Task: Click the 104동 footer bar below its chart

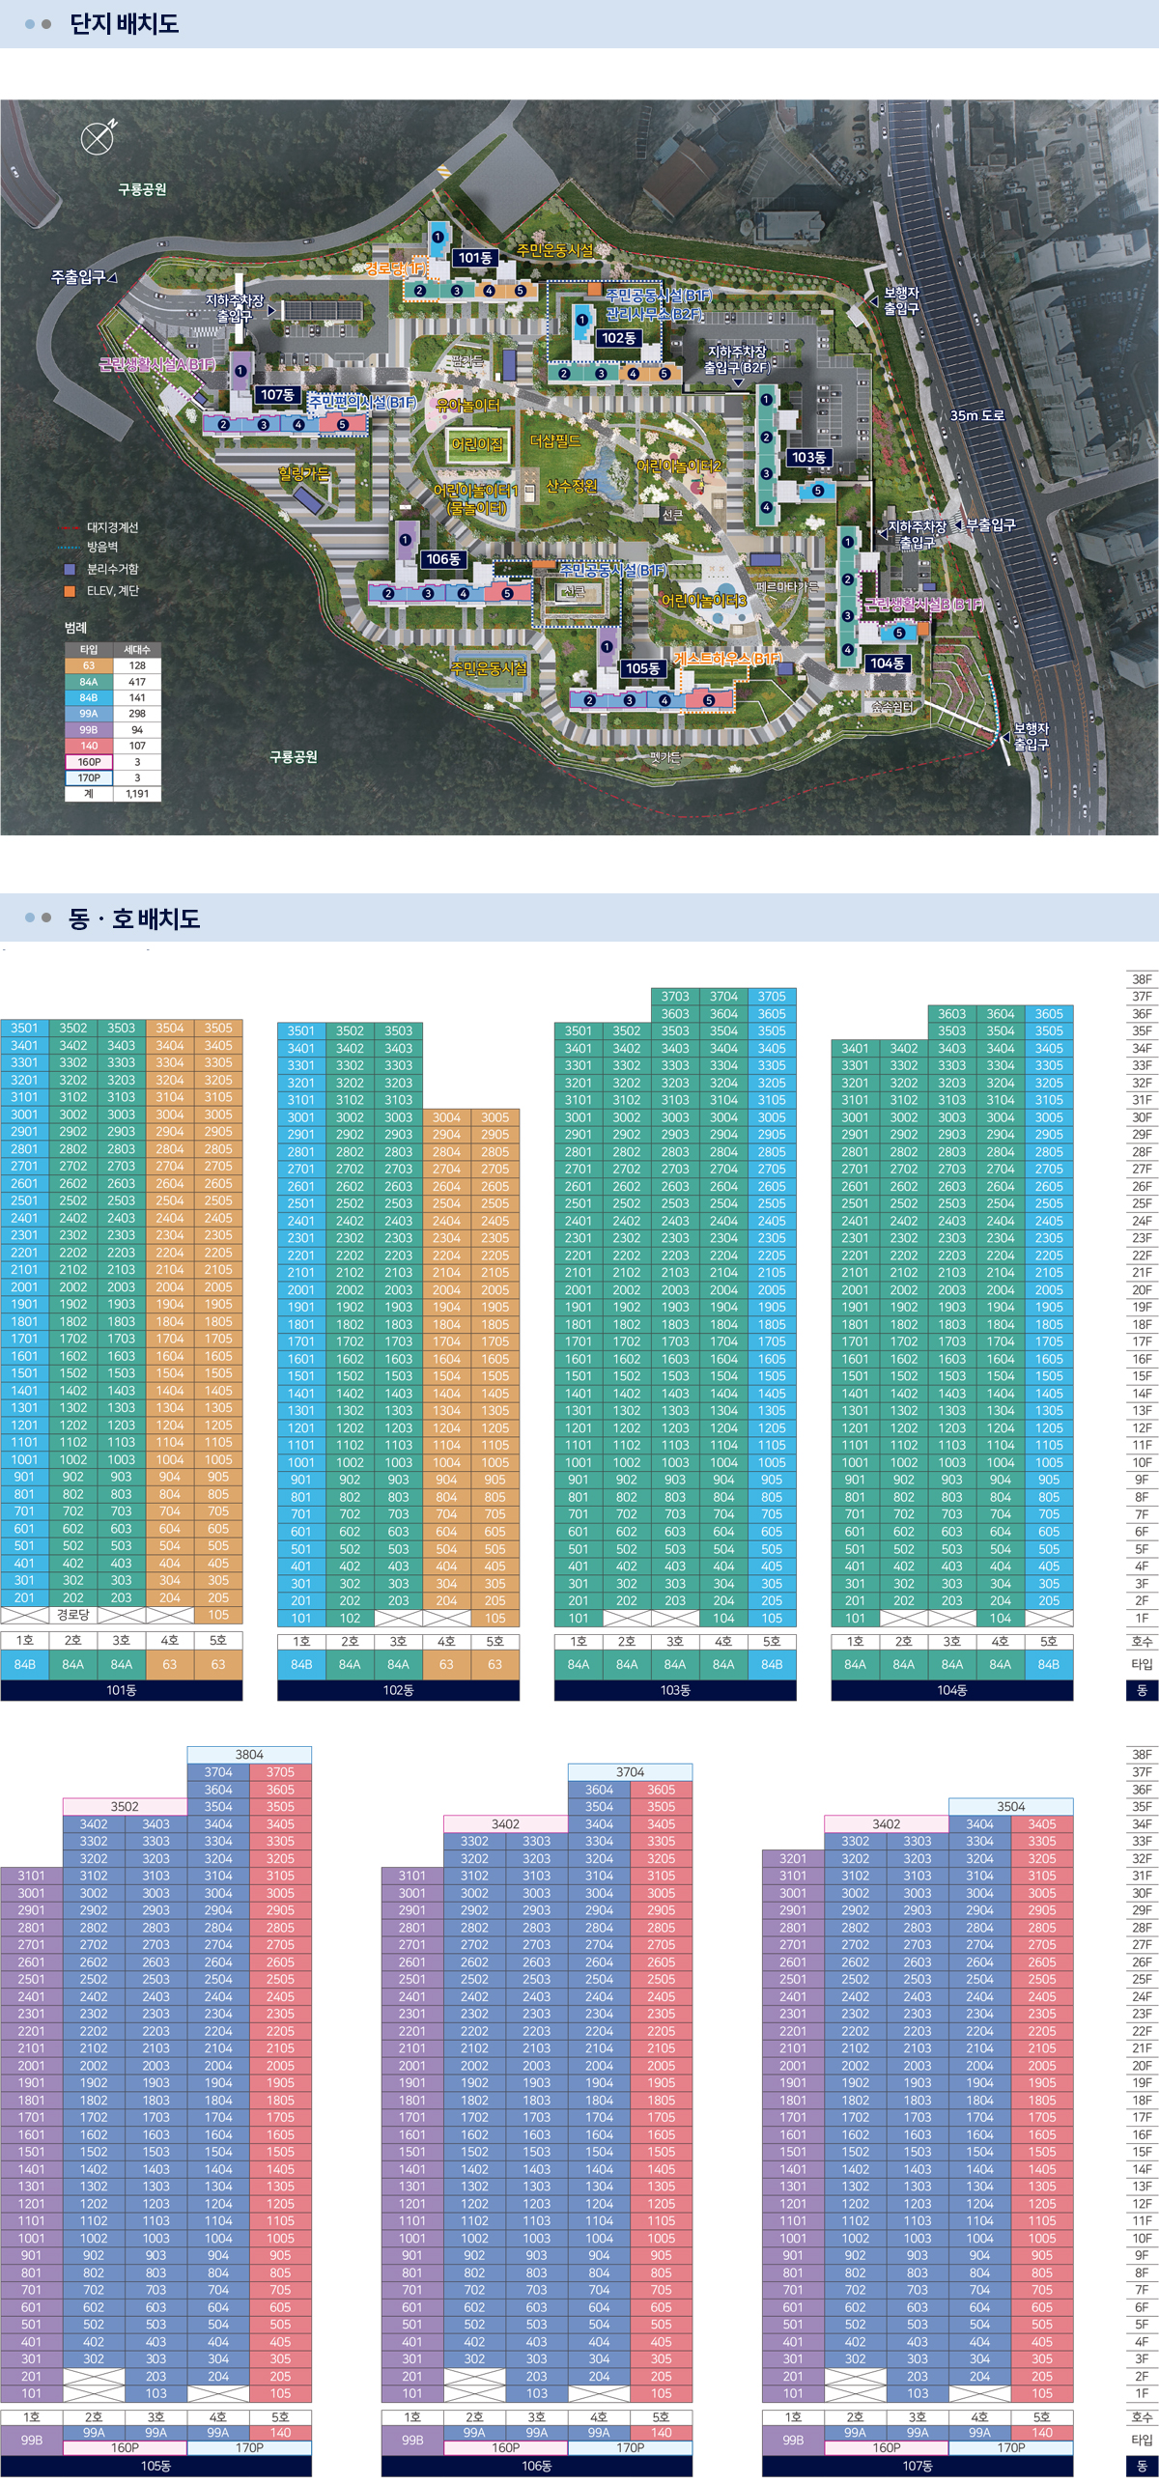Action: tap(952, 1690)
